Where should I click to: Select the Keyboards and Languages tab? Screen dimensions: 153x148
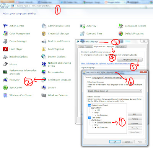104,47
